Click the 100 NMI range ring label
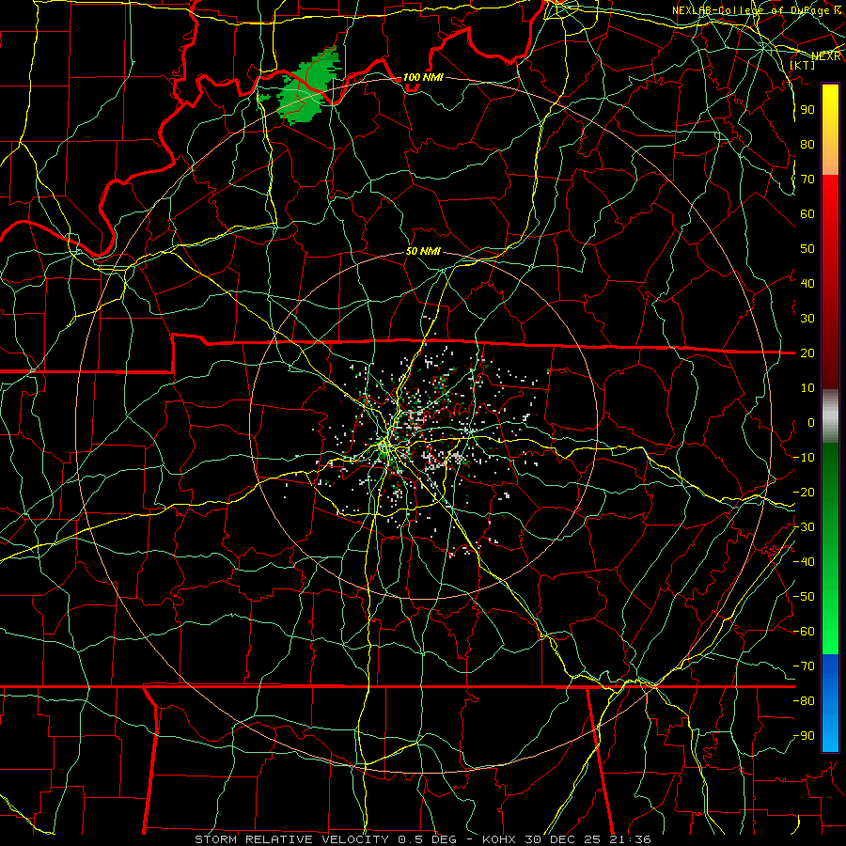846x846 pixels. 423,77
